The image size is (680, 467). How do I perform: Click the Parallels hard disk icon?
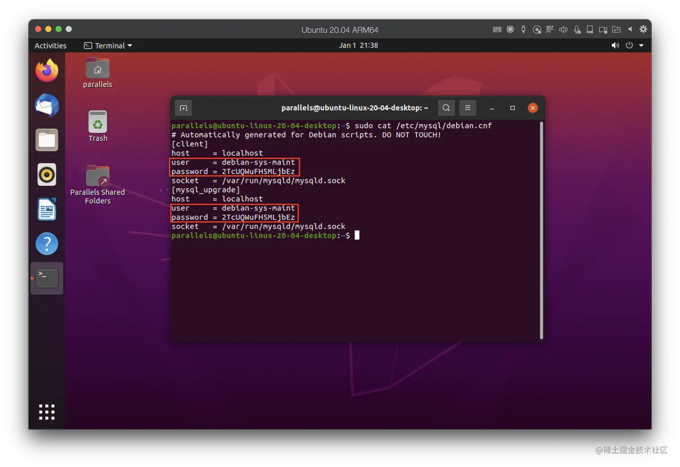point(590,30)
